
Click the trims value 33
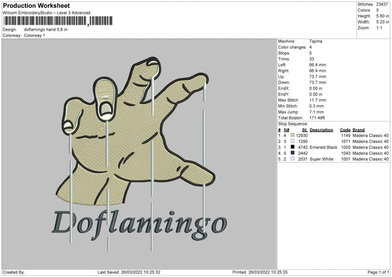pos(312,59)
